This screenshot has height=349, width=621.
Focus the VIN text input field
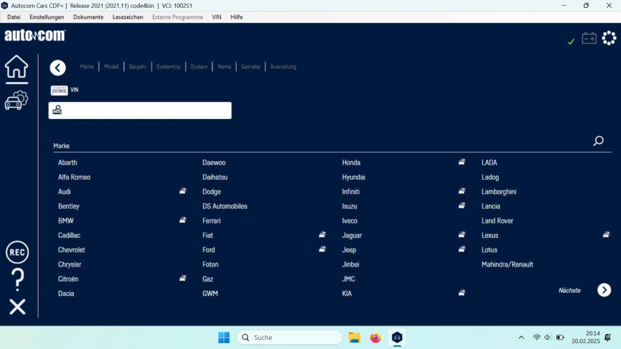[140, 110]
